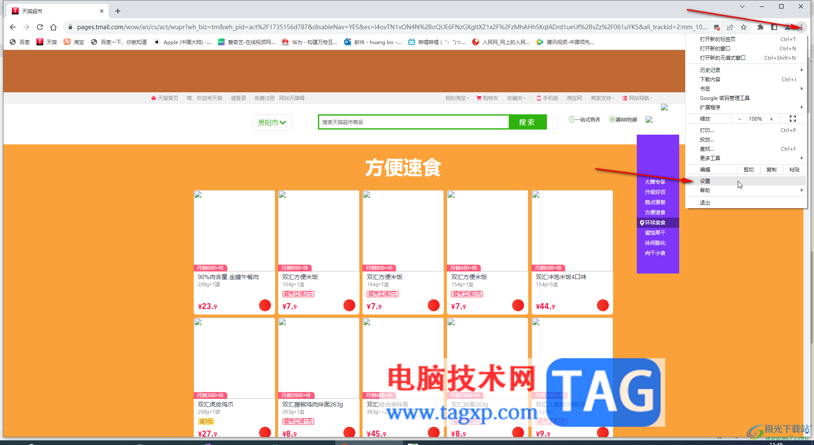Image resolution: width=814 pixels, height=445 pixels.
Task: Open the Apple (中国大陆) bookmark
Action: click(183, 42)
